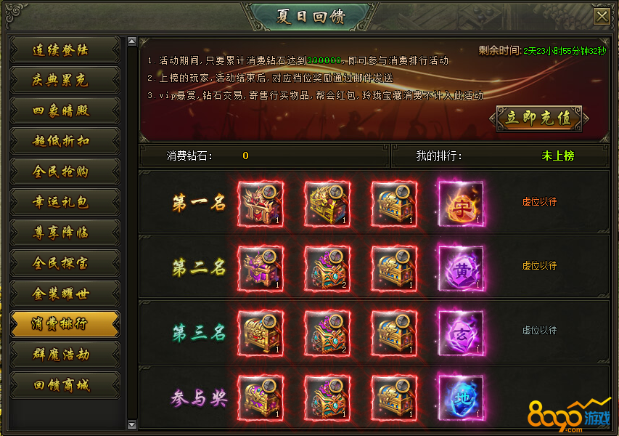Select the 超低折扣 discount tab
Viewport: 619px width, 436px height.
pos(65,141)
